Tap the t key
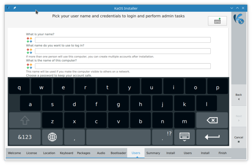252x165 pixels. [x=107, y=86]
